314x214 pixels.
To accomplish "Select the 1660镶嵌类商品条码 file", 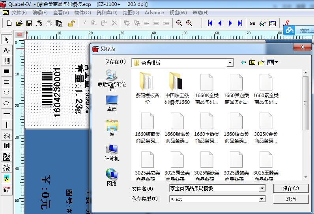I will pyautogui.click(x=148, y=128).
